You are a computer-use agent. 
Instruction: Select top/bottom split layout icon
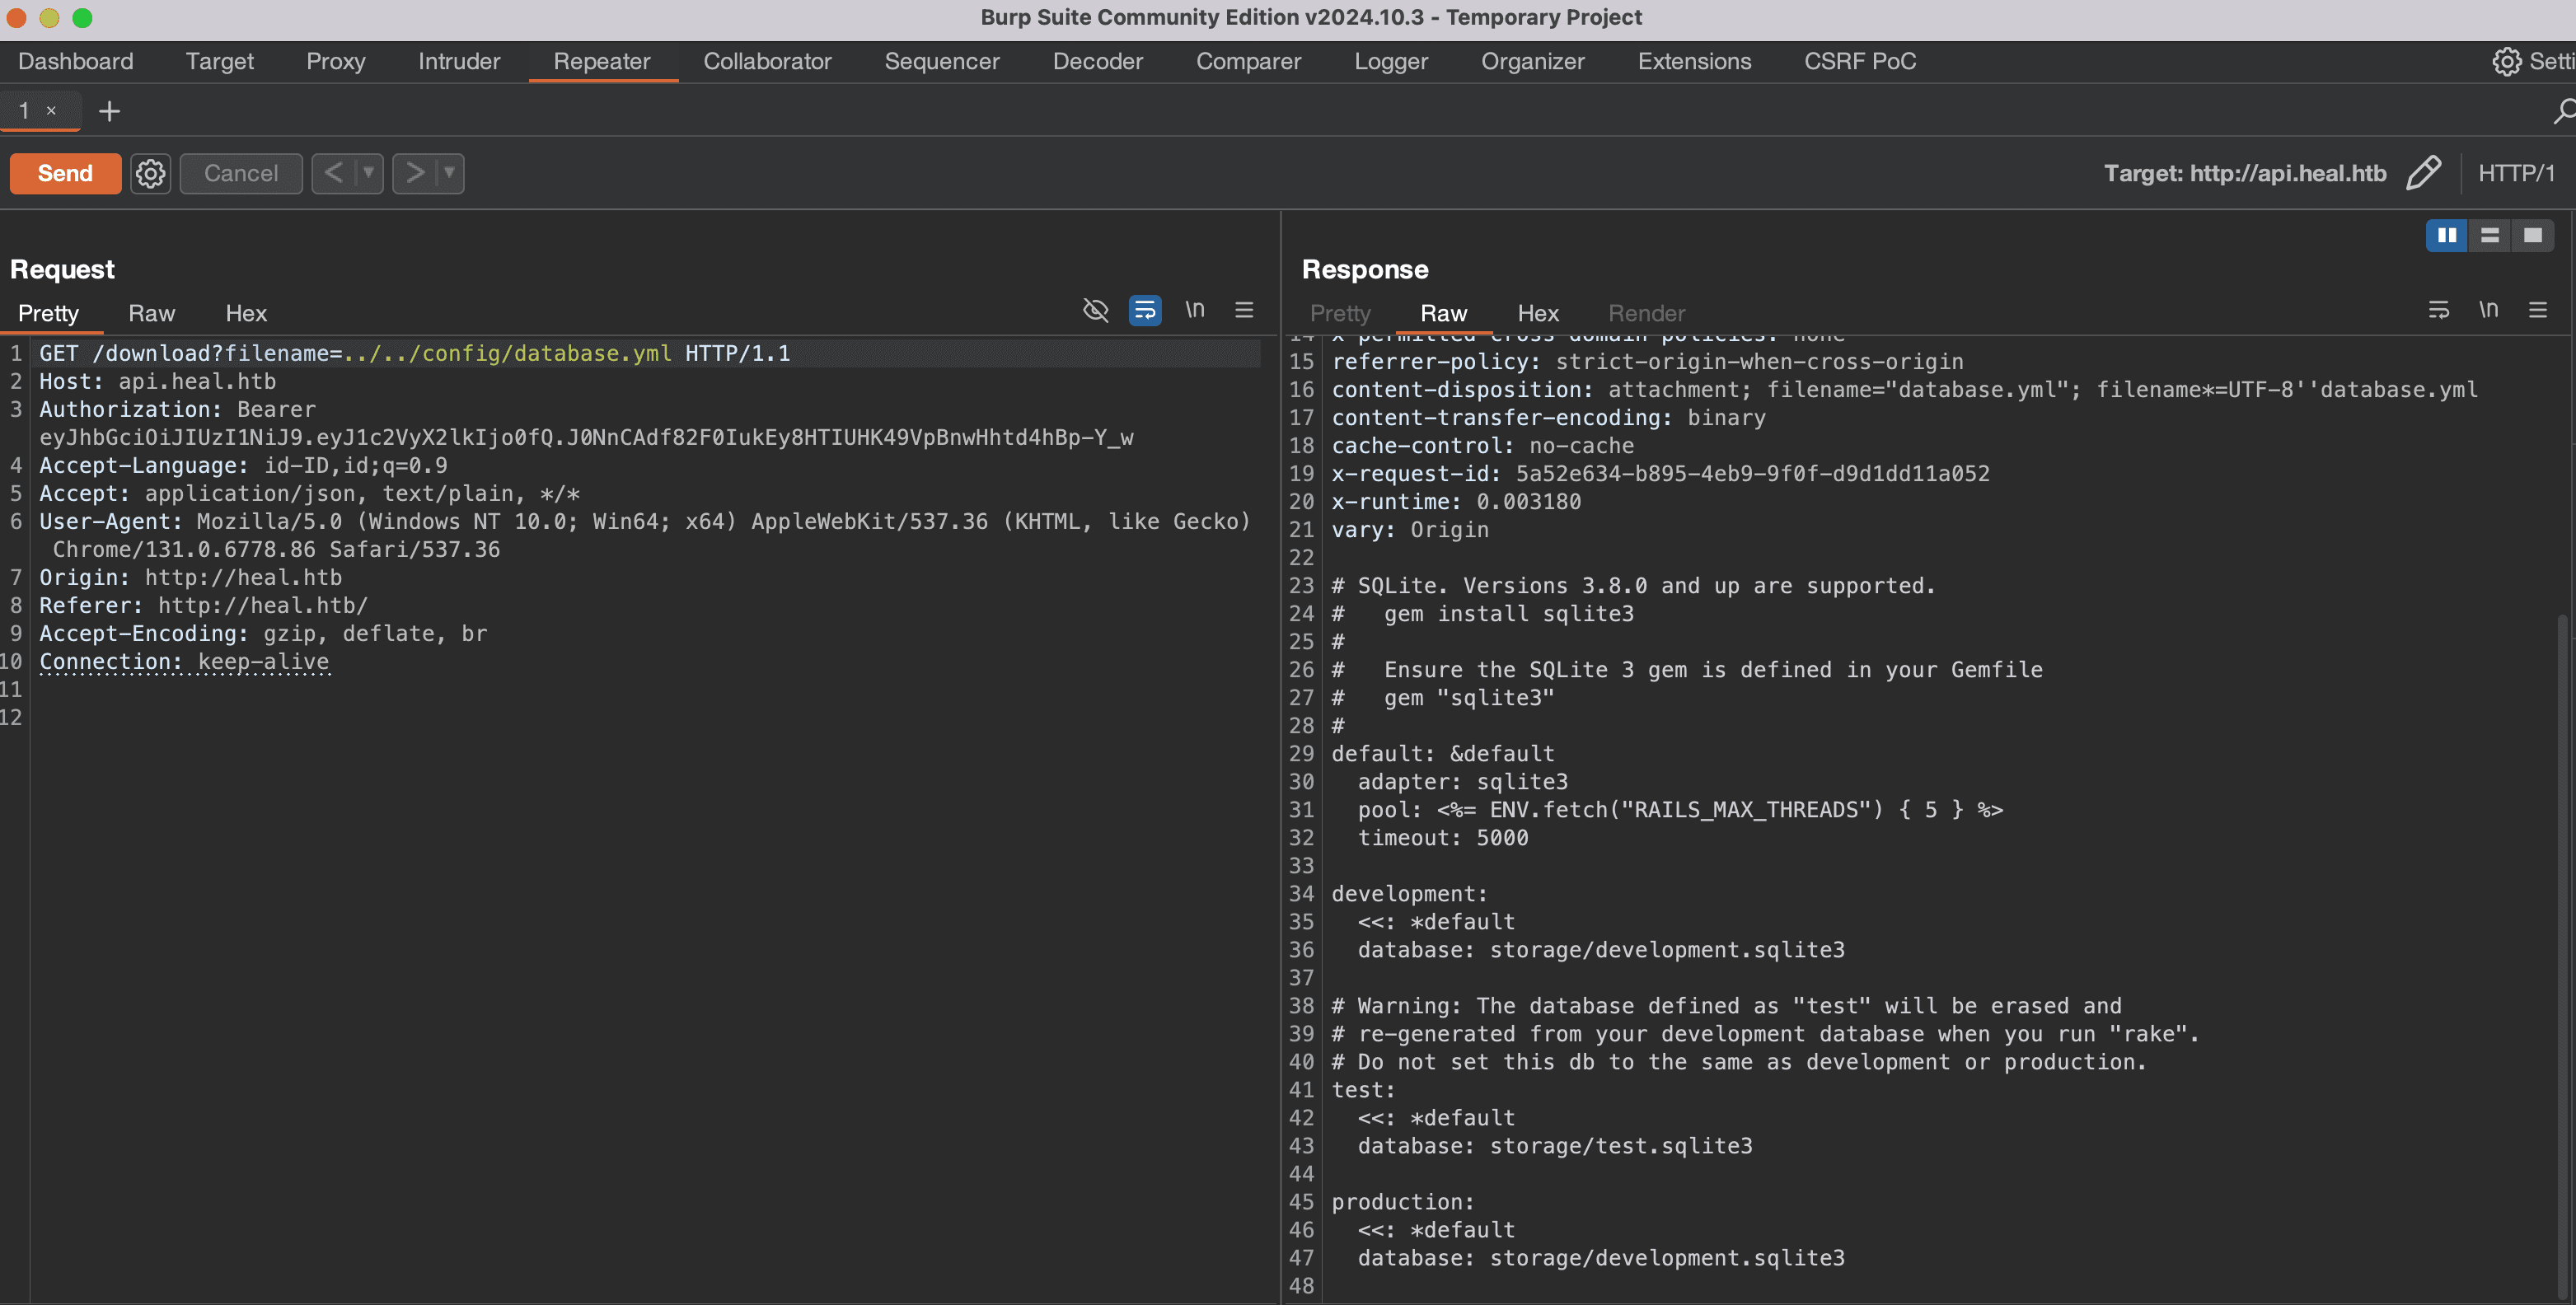coord(2489,236)
